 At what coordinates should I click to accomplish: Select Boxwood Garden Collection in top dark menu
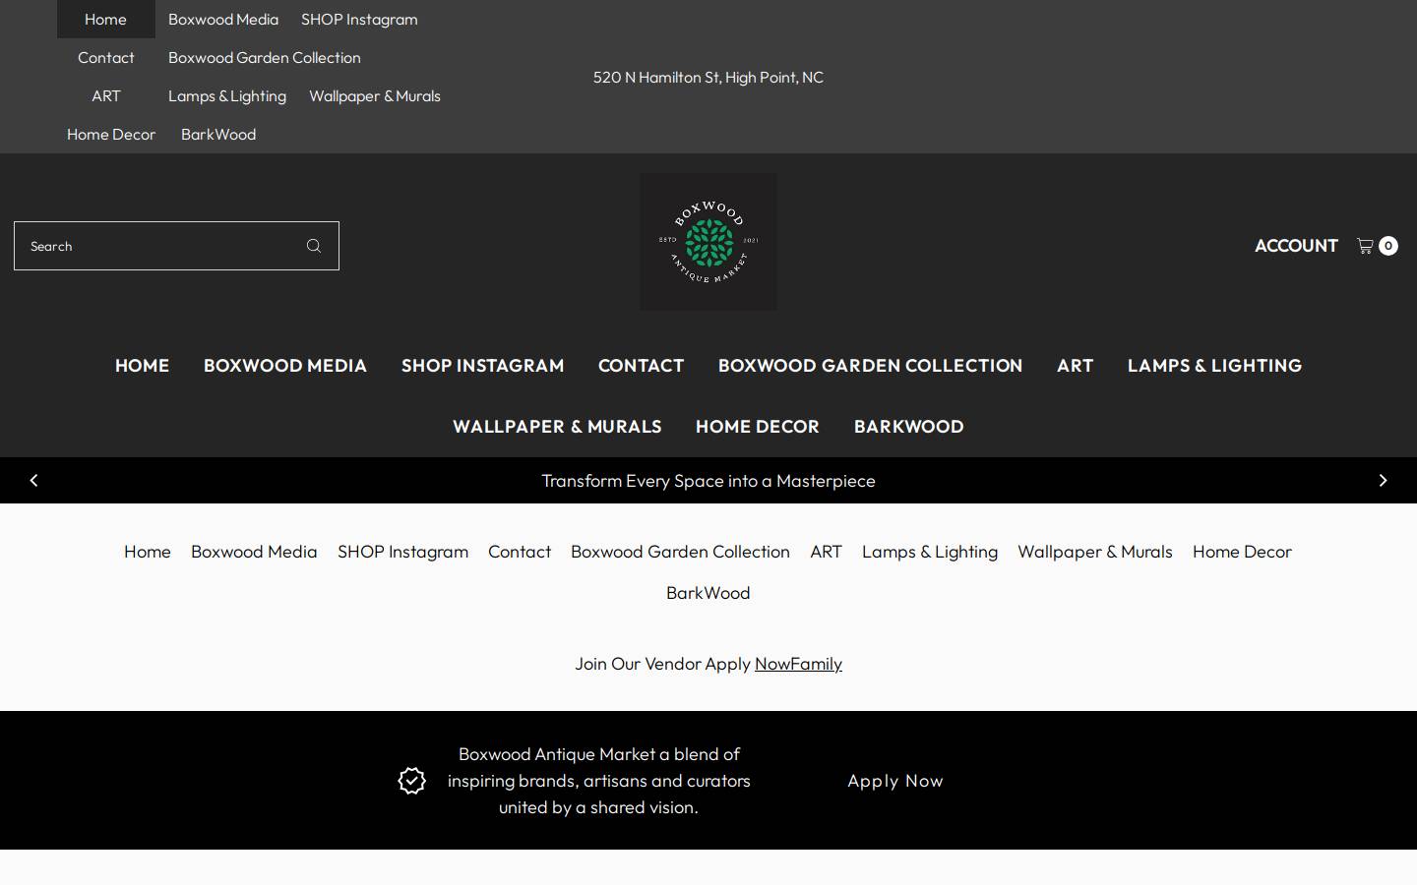265,57
